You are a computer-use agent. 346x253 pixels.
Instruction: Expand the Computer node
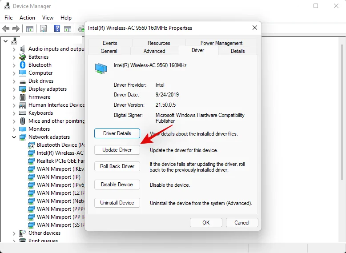[x=14, y=73]
